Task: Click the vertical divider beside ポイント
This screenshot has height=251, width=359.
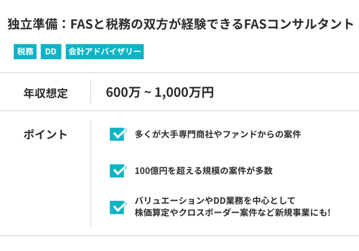Action: [90, 173]
